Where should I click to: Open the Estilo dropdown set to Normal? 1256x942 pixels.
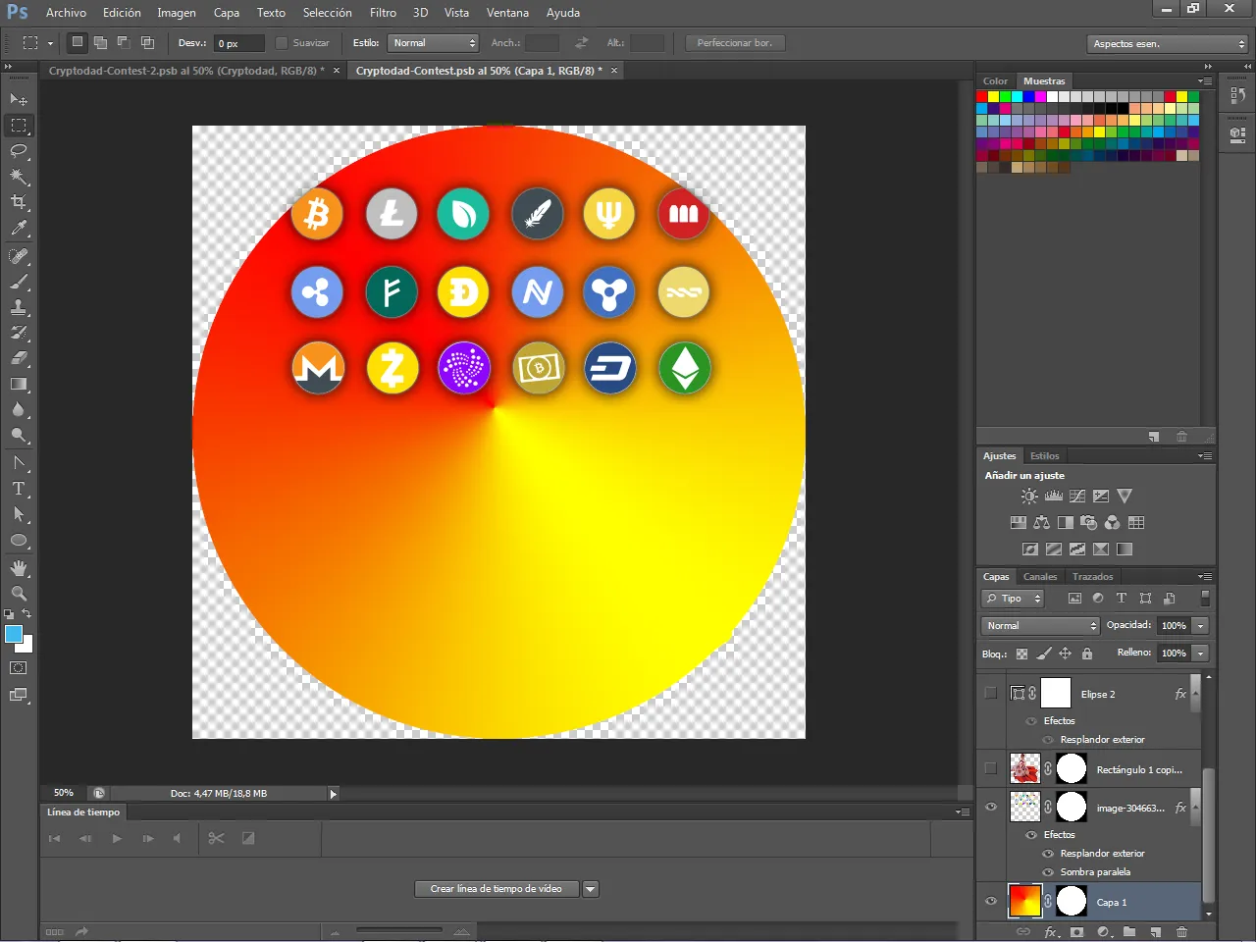click(433, 43)
